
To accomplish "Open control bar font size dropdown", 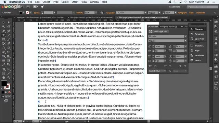I will pyautogui.click(x=176, y=13).
